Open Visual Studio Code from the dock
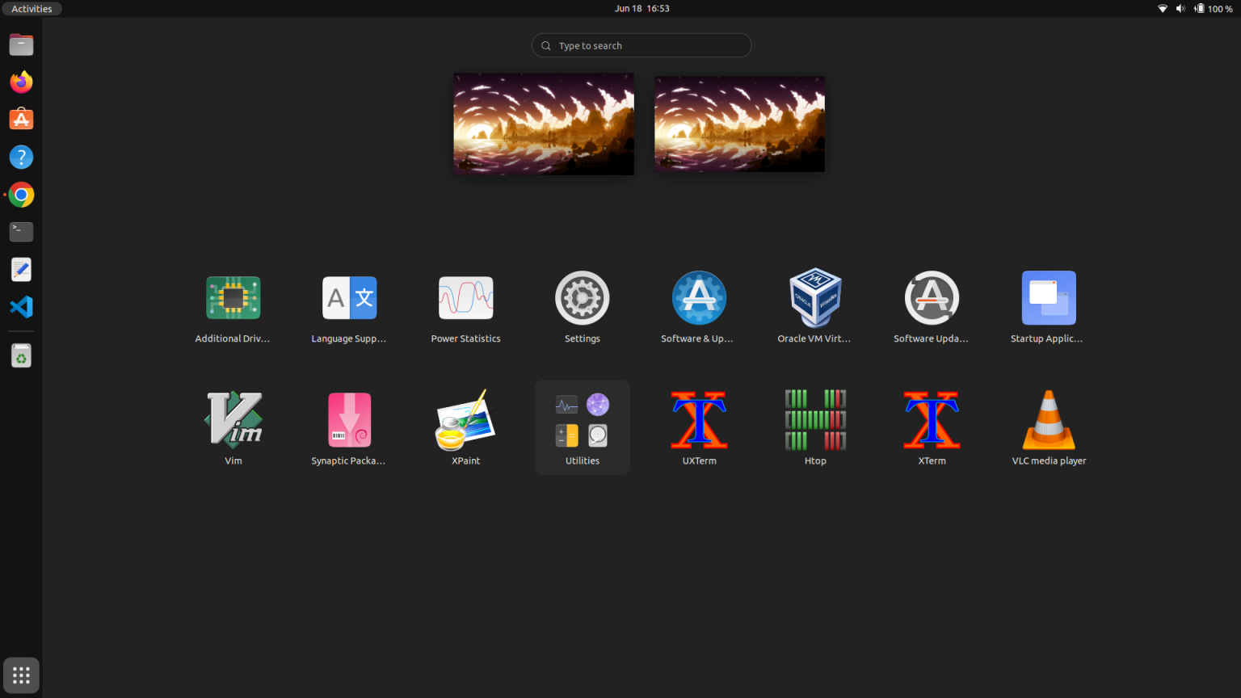The image size is (1241, 698). 21,307
